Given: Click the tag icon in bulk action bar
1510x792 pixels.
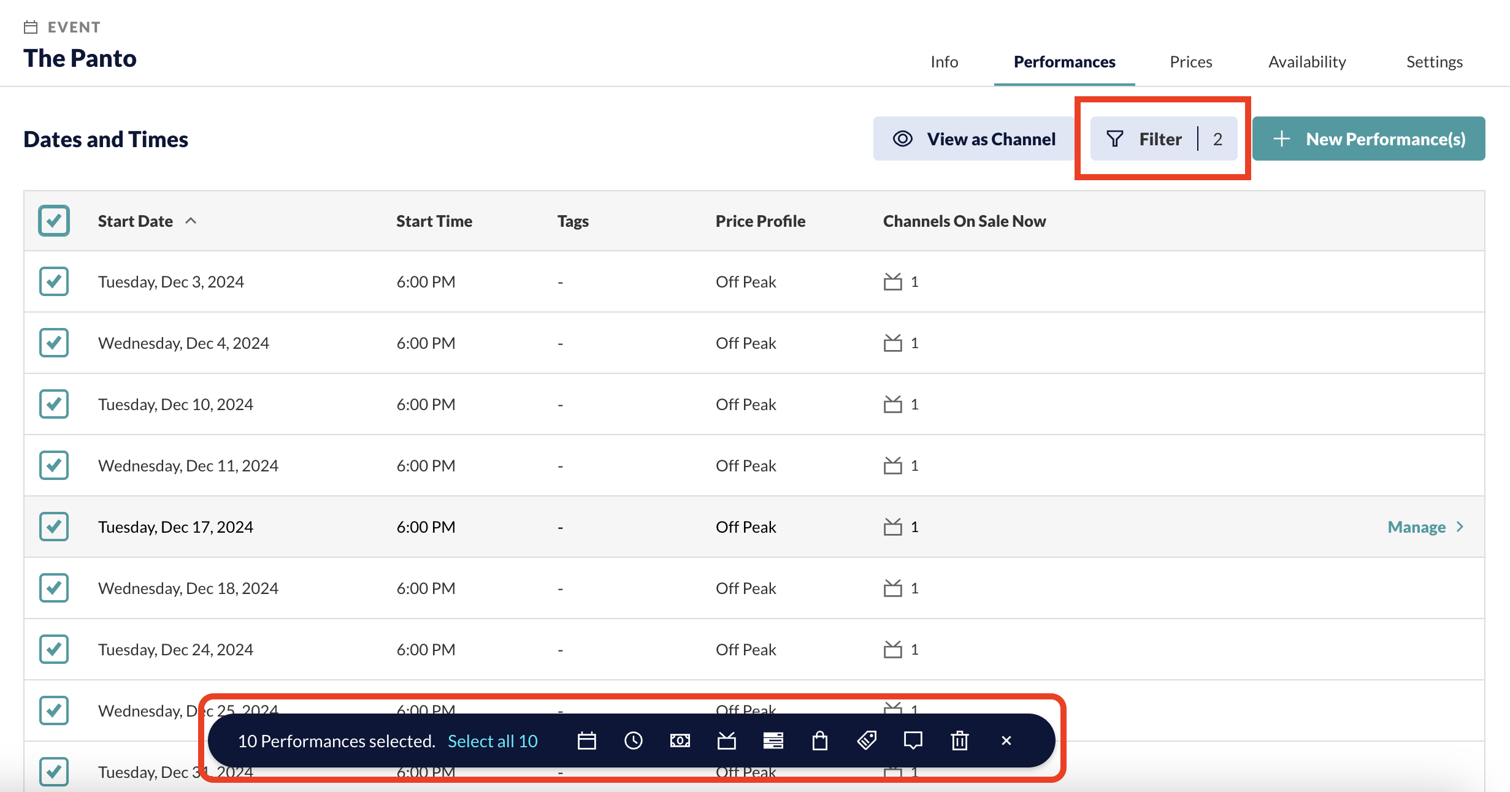Looking at the screenshot, I should [867, 741].
